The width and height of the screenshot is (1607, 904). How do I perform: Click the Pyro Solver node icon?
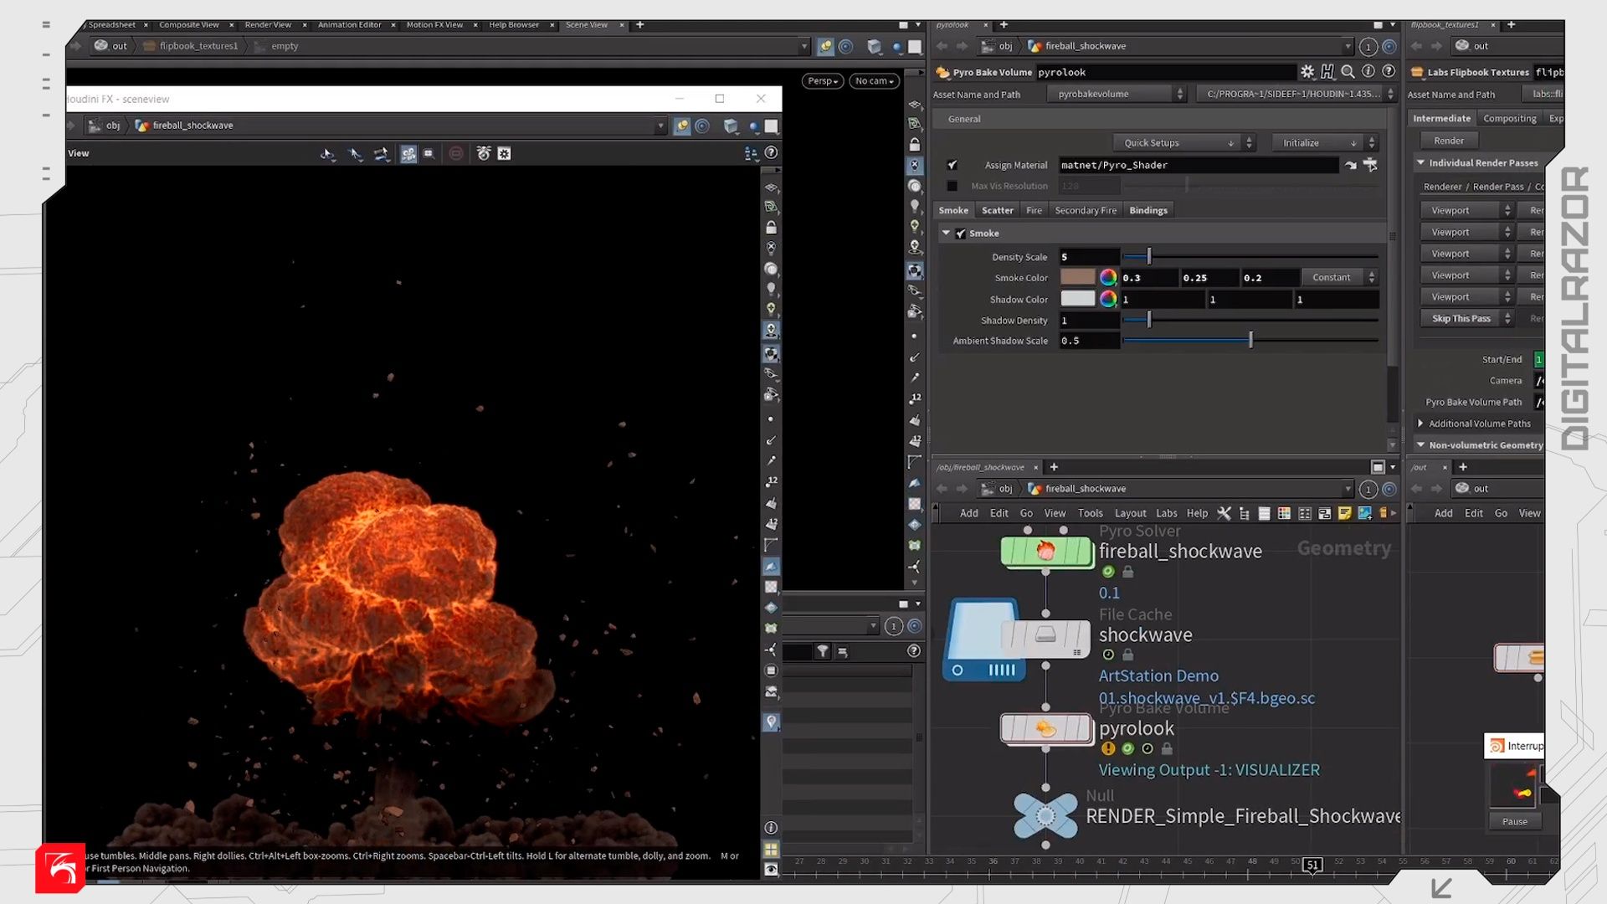pyautogui.click(x=1046, y=551)
